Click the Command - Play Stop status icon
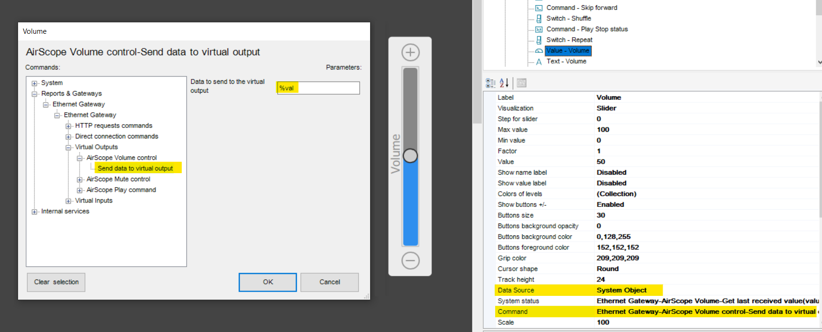Image resolution: width=822 pixels, height=332 pixels. click(x=539, y=29)
